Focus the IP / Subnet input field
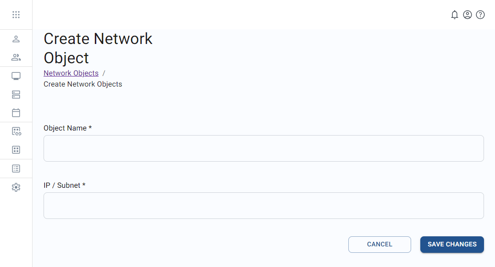 click(x=264, y=205)
